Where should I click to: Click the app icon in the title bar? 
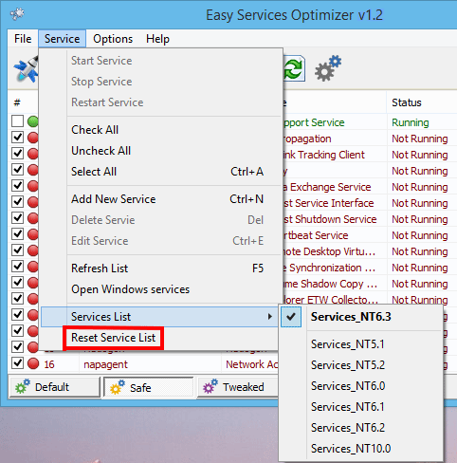[17, 14]
